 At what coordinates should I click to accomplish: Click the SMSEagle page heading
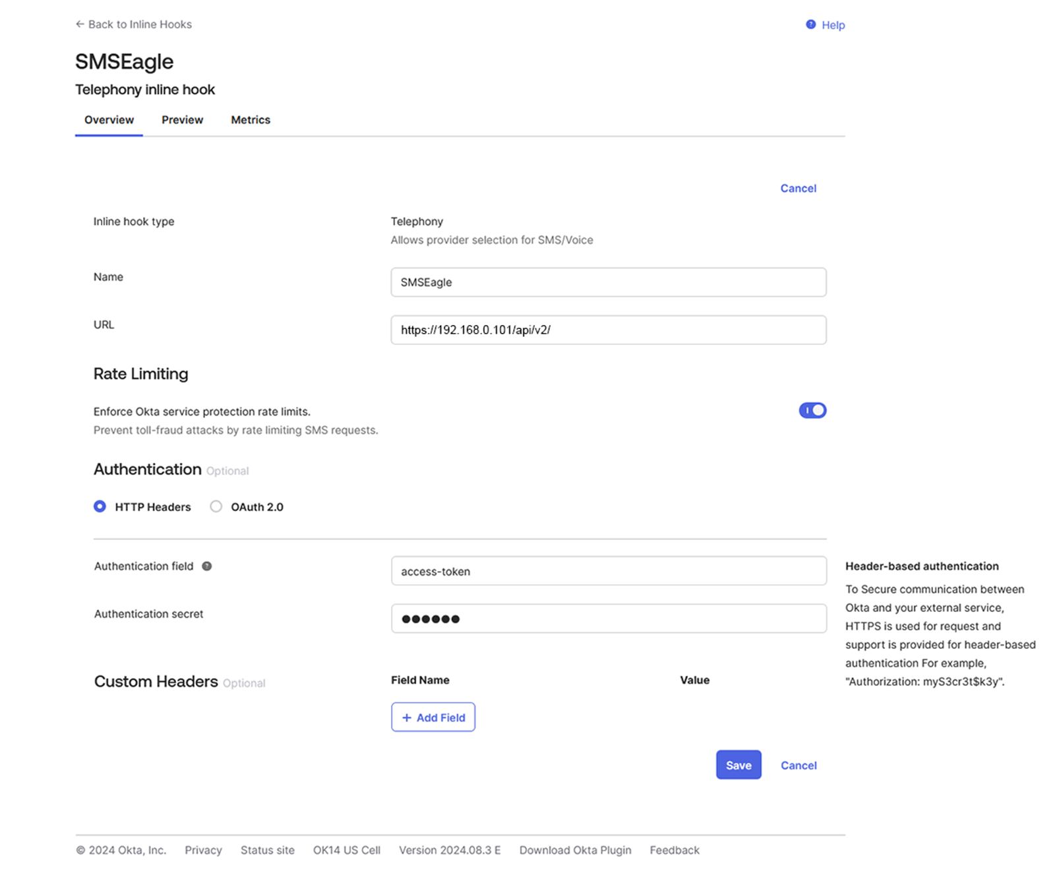click(124, 61)
